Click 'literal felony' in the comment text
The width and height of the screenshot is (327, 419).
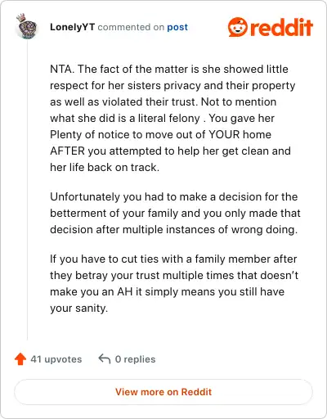[169, 118]
